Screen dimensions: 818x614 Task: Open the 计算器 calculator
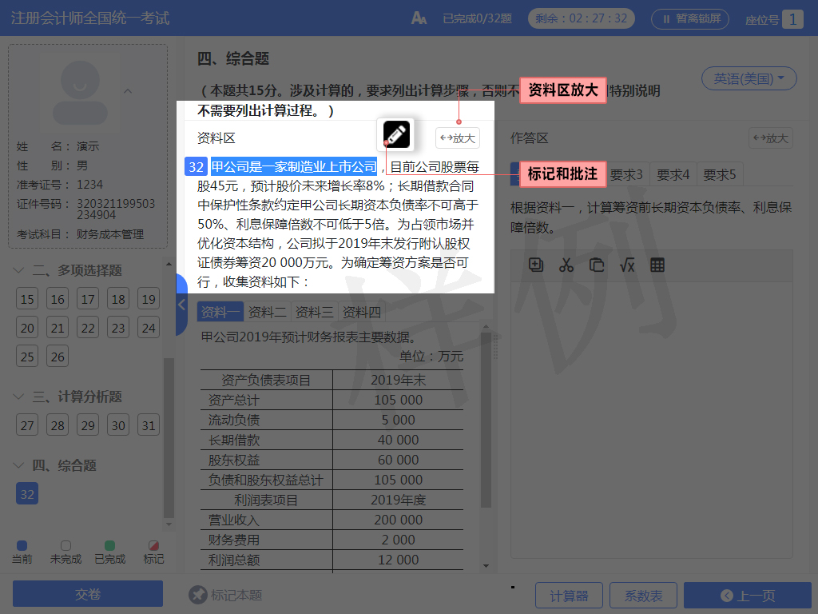tap(569, 596)
